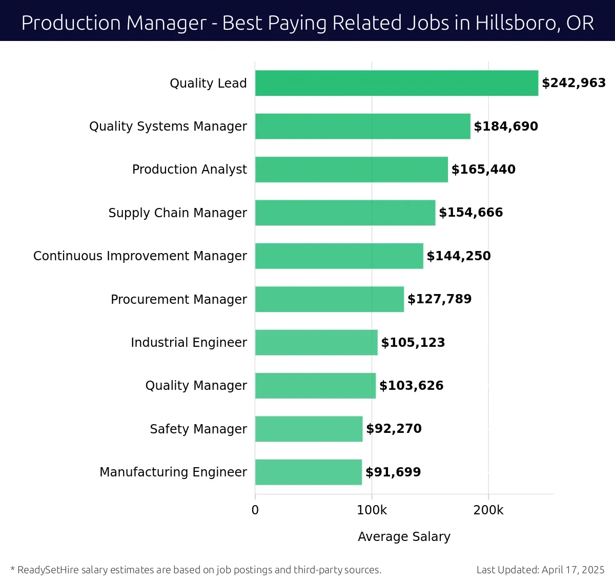The height and width of the screenshot is (584, 615).
Task: Click the $105,123 salary value
Action: (413, 343)
